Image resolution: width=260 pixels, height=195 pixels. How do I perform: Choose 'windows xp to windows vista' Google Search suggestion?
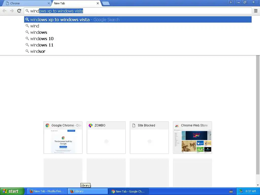tap(138, 20)
